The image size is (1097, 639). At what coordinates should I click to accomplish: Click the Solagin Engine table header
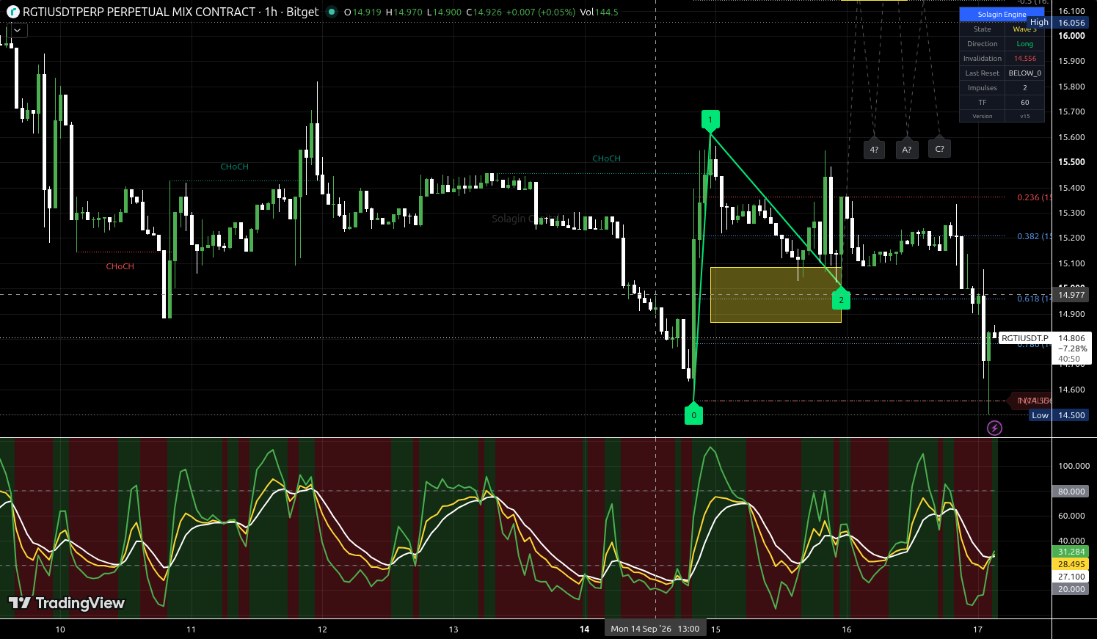[x=1002, y=15]
